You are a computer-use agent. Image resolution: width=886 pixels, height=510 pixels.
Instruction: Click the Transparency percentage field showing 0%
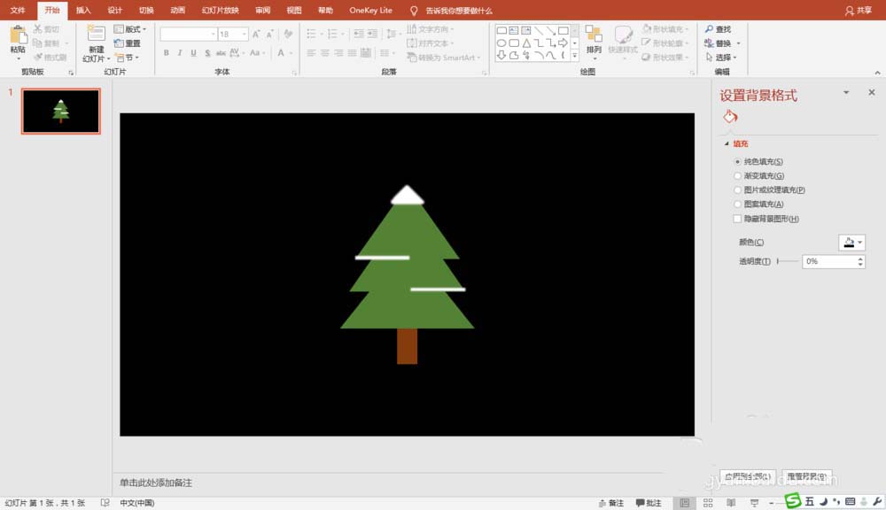pos(828,261)
